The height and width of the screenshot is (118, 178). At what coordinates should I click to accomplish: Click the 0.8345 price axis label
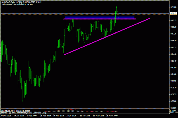click(x=173, y=61)
